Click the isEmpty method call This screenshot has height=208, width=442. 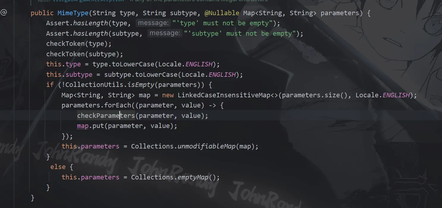[x=141, y=85]
